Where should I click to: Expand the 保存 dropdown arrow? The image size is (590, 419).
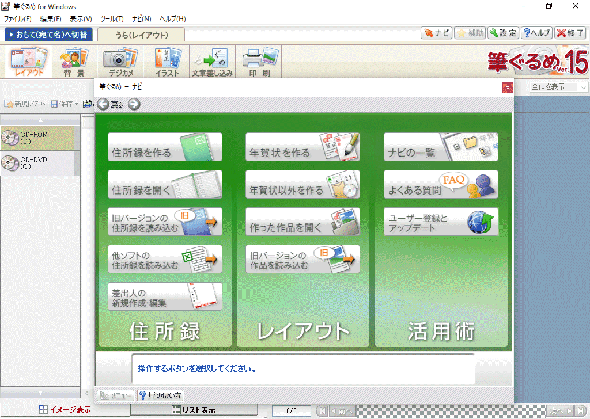[77, 104]
